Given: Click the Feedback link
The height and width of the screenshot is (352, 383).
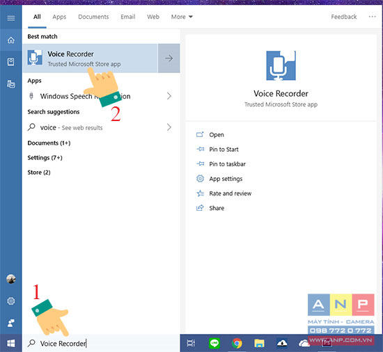Looking at the screenshot, I should point(344,17).
